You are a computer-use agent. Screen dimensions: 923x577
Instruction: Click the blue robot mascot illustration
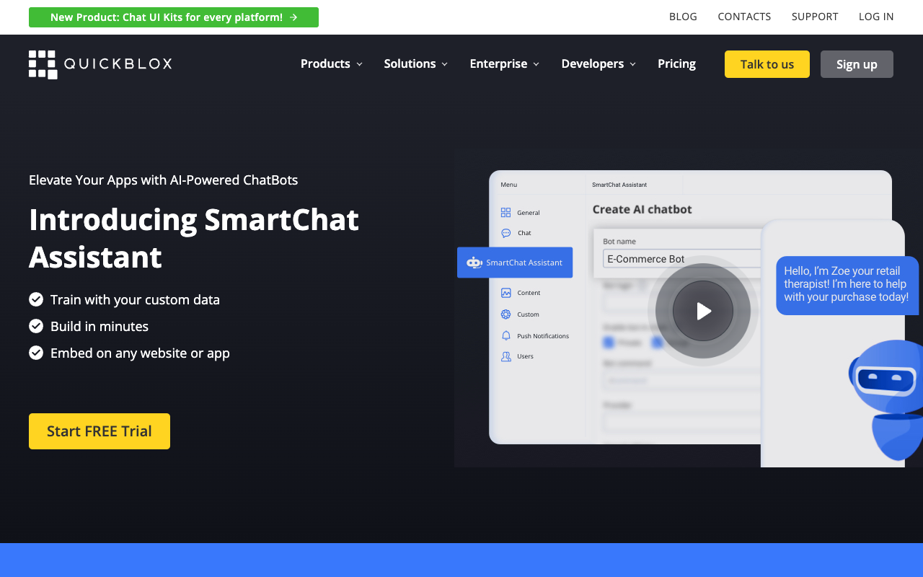click(886, 400)
